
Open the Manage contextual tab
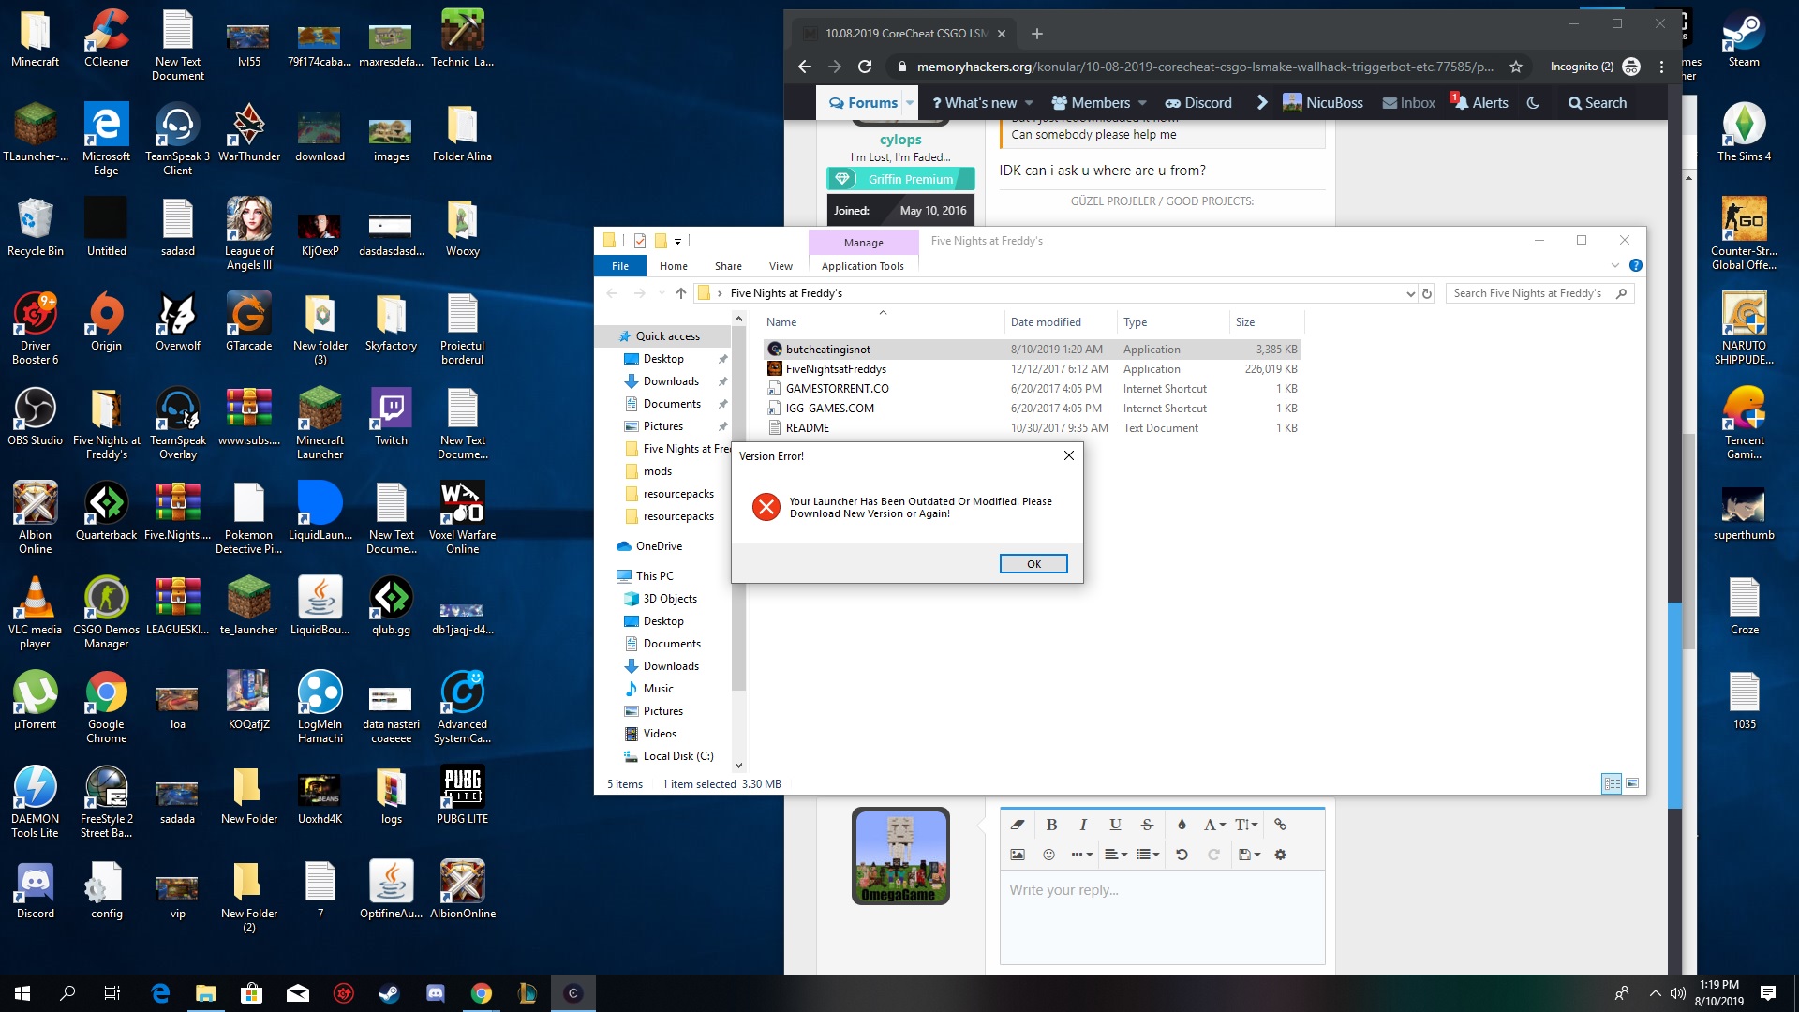point(863,243)
